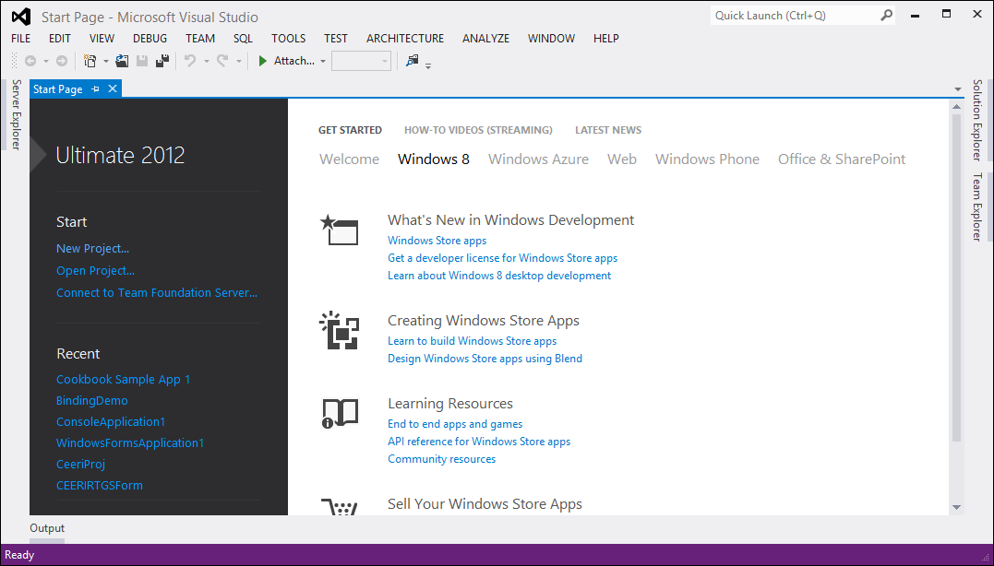Open the VIEW menu
Screen dimensions: 994x566
[x=102, y=38]
